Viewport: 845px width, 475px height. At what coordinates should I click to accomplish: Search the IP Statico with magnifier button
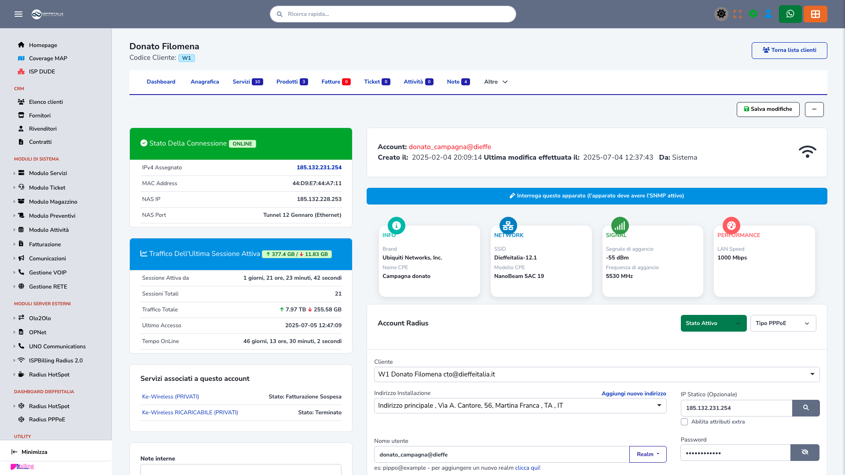point(806,408)
